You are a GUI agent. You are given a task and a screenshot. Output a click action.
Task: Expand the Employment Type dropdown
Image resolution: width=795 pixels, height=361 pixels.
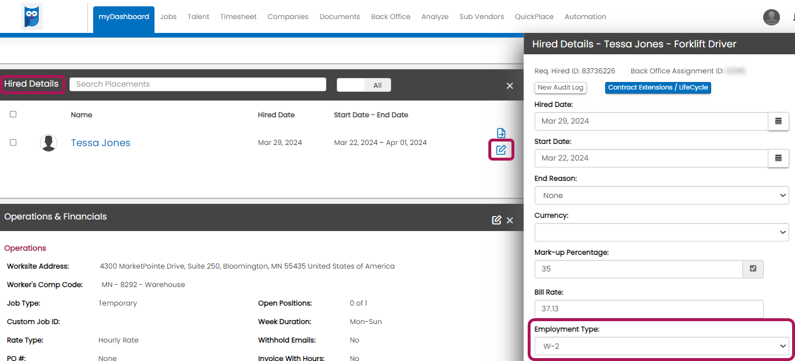(661, 346)
